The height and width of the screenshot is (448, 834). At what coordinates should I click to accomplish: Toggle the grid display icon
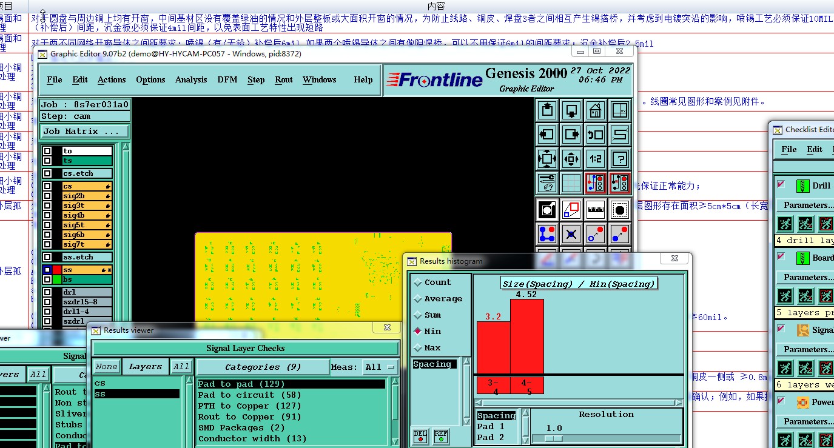(x=571, y=183)
